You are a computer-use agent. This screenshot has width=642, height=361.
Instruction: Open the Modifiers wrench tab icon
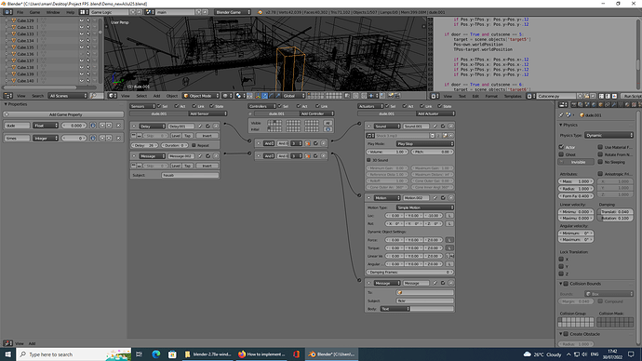pos(614,104)
